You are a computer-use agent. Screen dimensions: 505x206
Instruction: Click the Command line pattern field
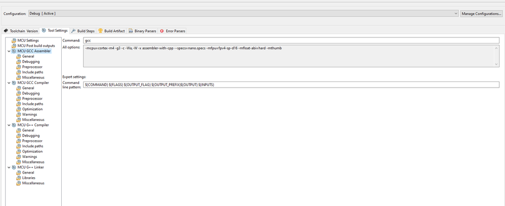tap(291, 85)
